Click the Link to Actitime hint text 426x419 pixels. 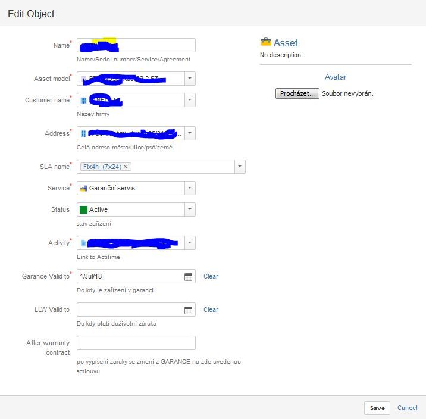pos(98,257)
